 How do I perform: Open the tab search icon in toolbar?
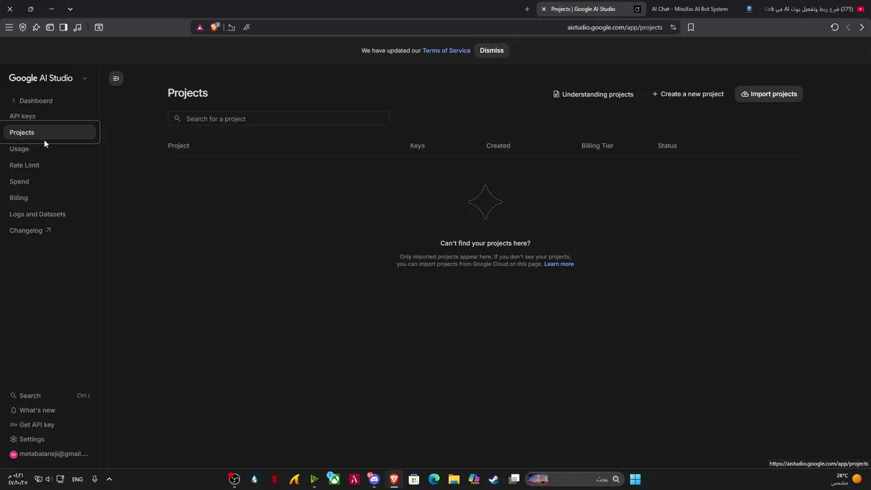[x=99, y=27]
